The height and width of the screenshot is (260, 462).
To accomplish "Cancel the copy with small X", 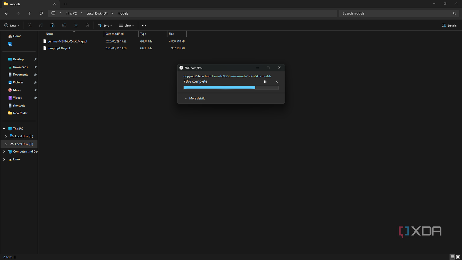I will (x=277, y=82).
